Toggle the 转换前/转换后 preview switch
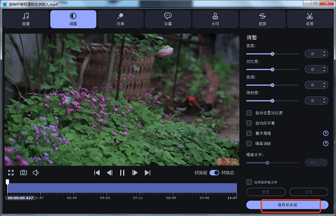Image resolution: width=336 pixels, height=216 pixels. [214, 173]
